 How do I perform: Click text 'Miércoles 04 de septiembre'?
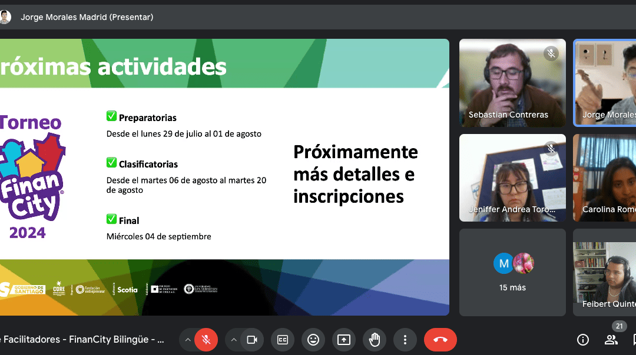coord(158,236)
